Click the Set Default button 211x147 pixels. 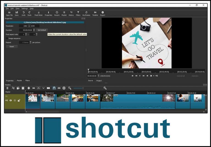pos(42,30)
